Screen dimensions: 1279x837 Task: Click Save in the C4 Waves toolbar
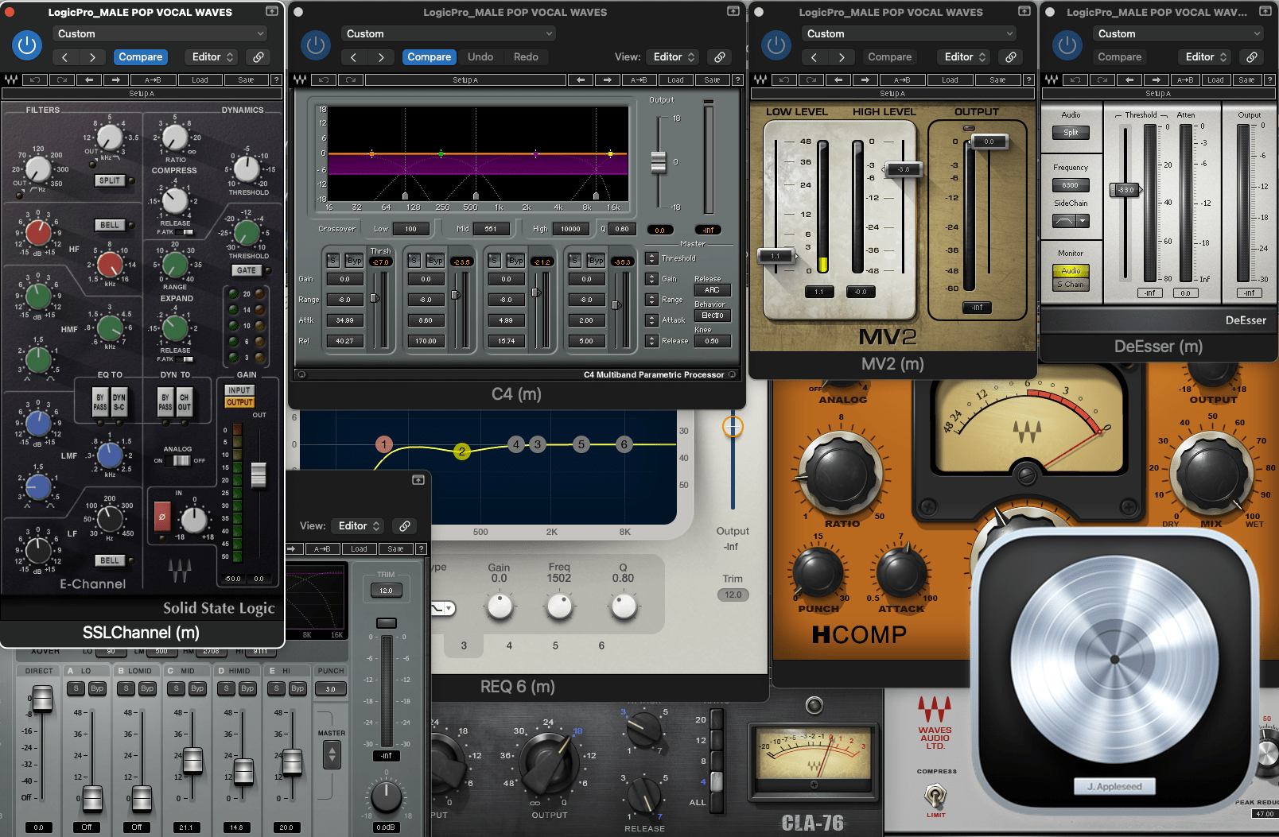click(712, 79)
